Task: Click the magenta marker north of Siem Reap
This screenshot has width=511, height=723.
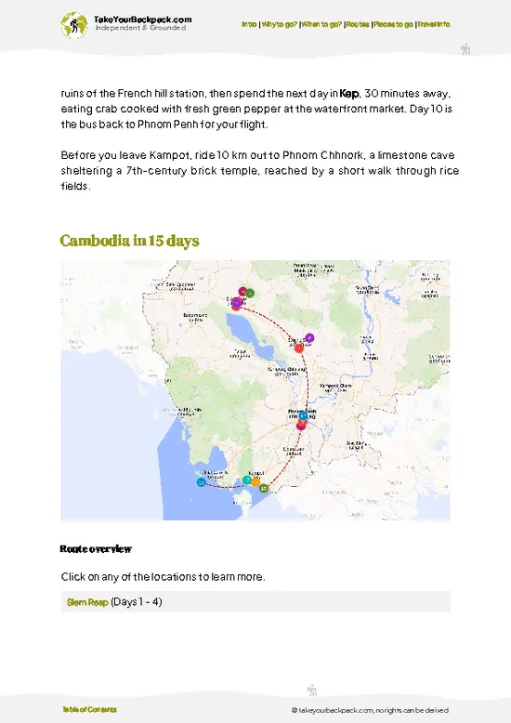Action: tap(242, 292)
